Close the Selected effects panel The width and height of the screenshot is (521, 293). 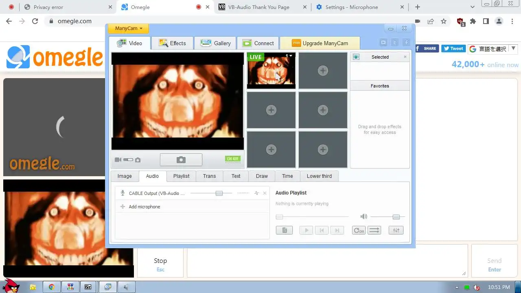pos(405,57)
